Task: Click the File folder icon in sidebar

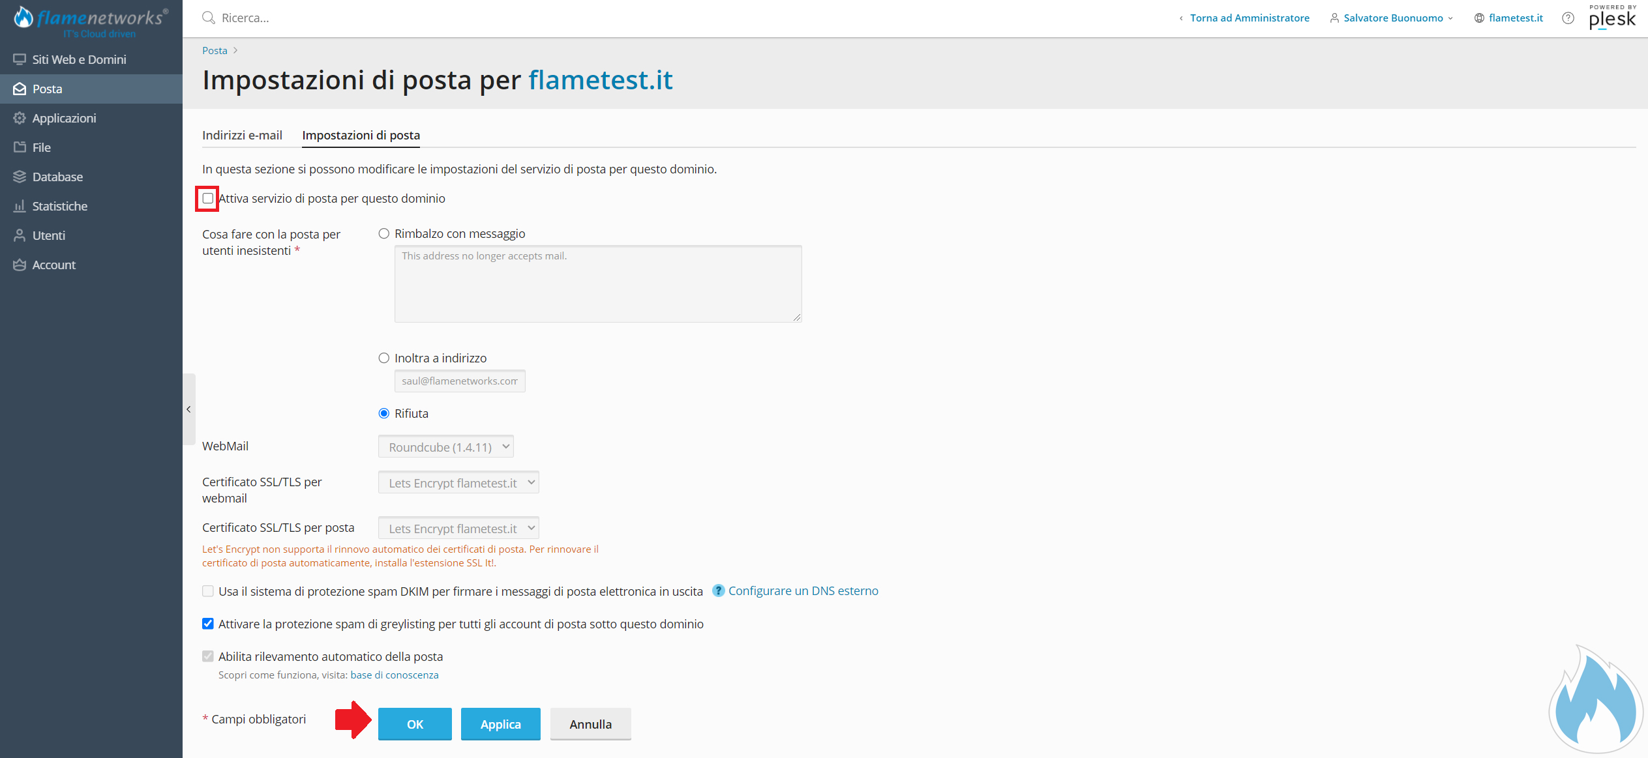Action: tap(20, 147)
